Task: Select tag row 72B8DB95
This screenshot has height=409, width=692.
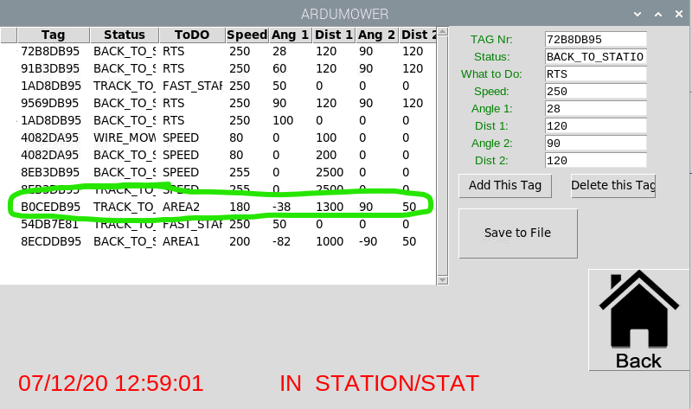Action: [x=219, y=51]
